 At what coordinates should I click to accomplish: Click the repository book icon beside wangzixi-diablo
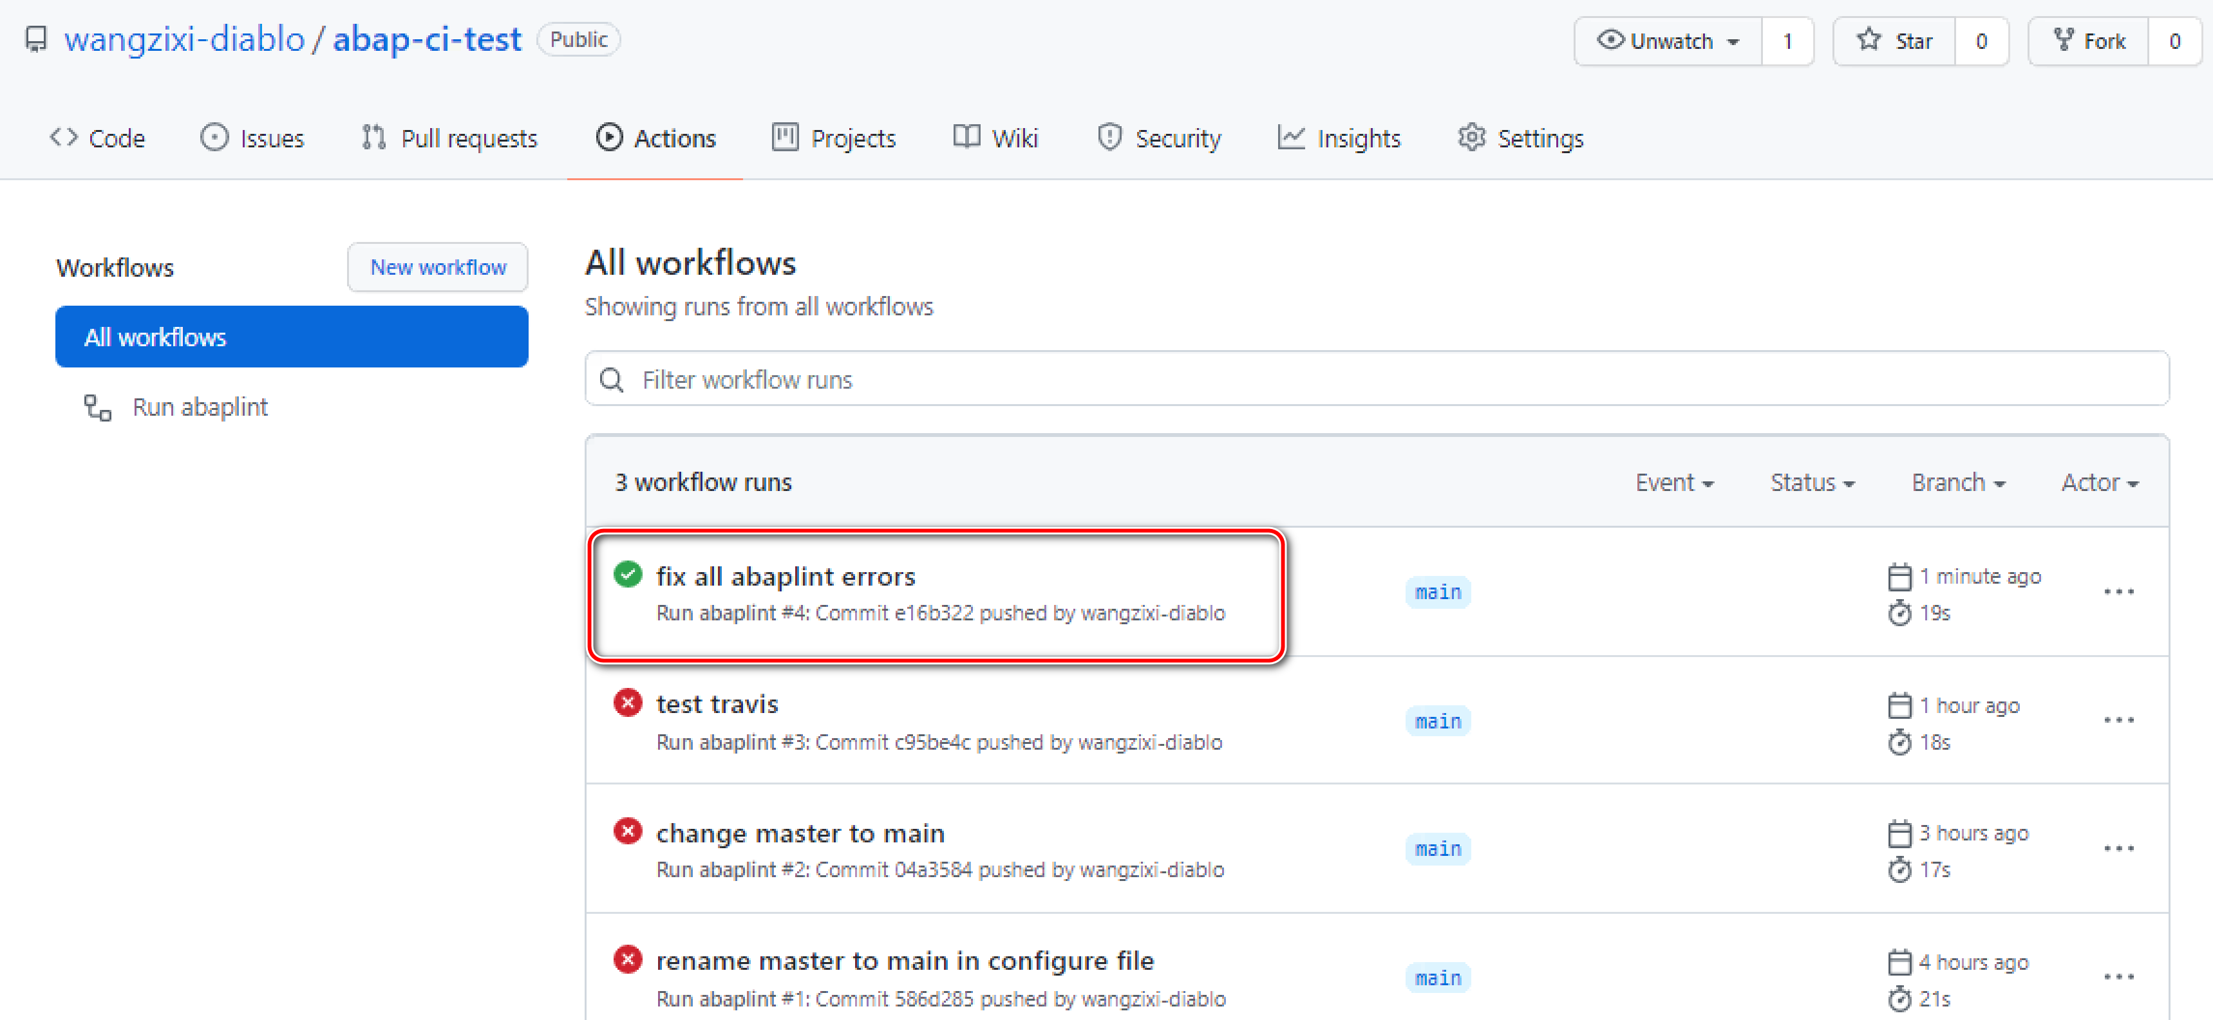36,39
